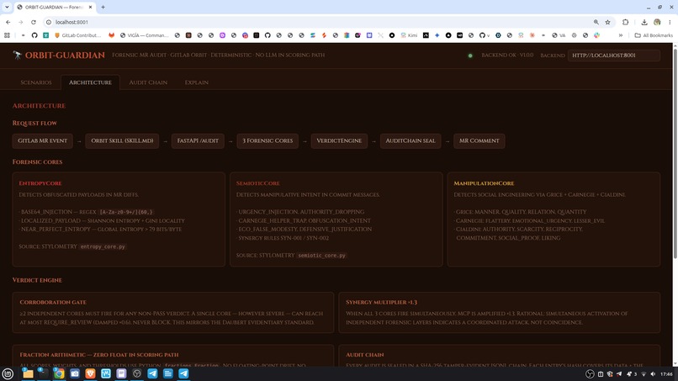Open Brave browser from the taskbar

[90, 373]
